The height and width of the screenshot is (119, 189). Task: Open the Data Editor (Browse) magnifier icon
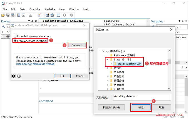pyautogui.click(x=52, y=15)
